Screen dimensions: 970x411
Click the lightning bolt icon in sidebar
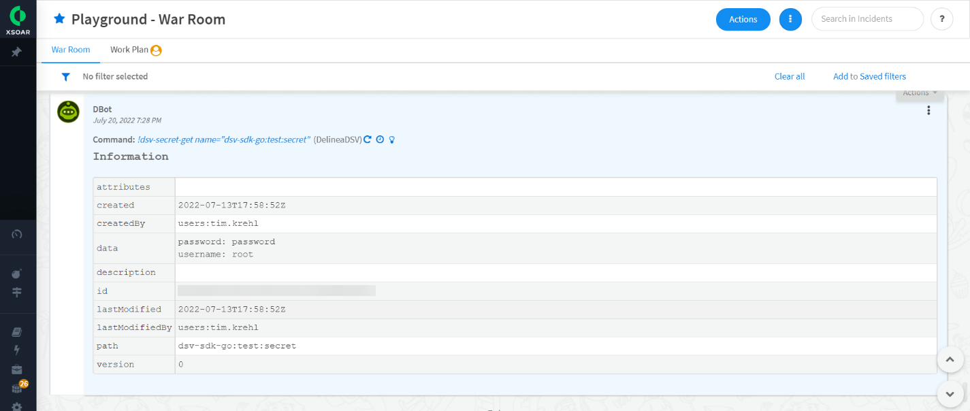[17, 350]
